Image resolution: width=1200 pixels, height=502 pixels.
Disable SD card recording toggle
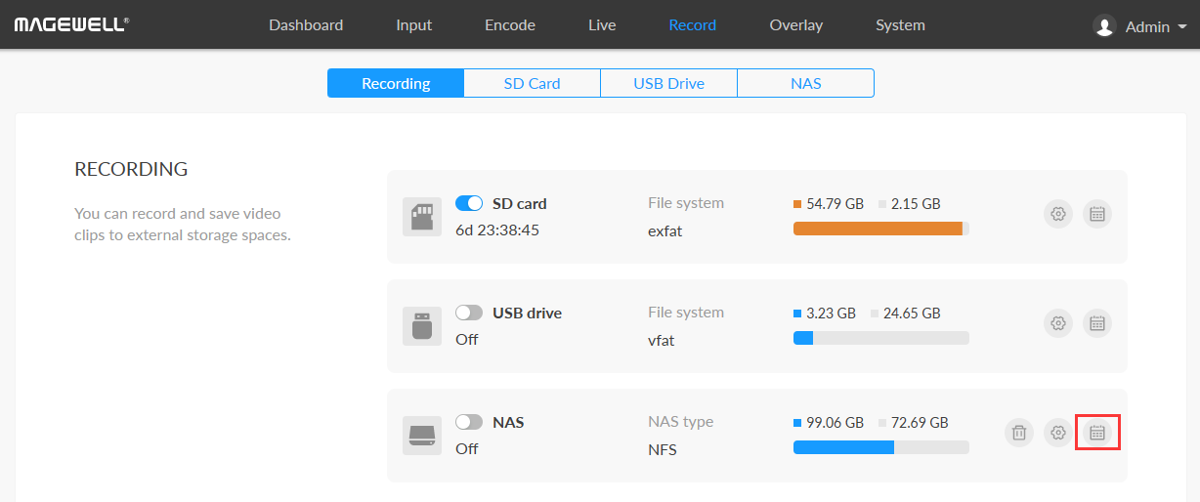tap(469, 203)
